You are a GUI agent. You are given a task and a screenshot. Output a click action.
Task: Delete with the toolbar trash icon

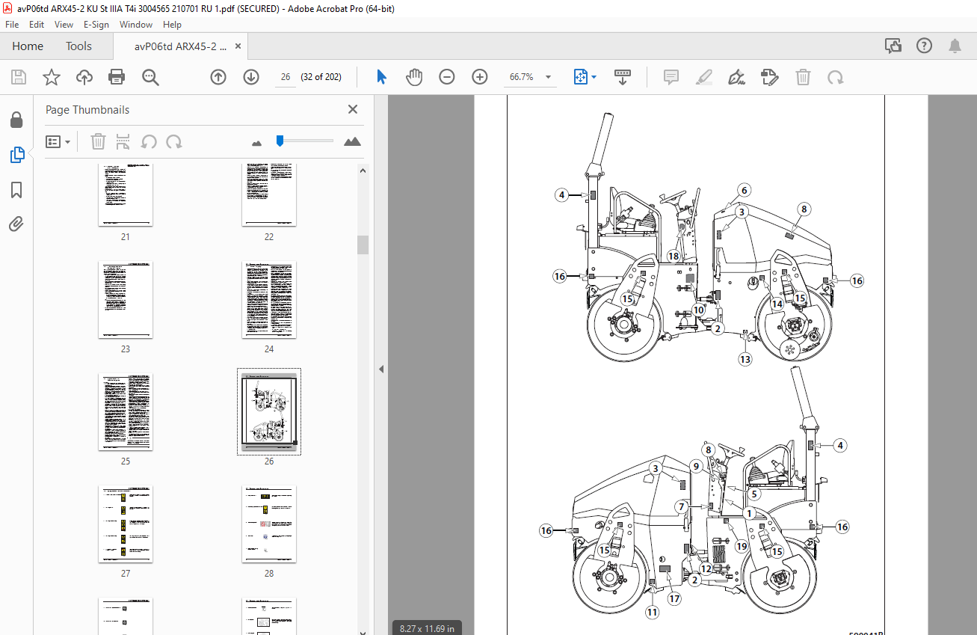pos(803,77)
